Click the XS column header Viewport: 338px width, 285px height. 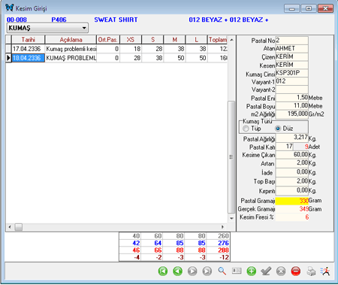131,40
